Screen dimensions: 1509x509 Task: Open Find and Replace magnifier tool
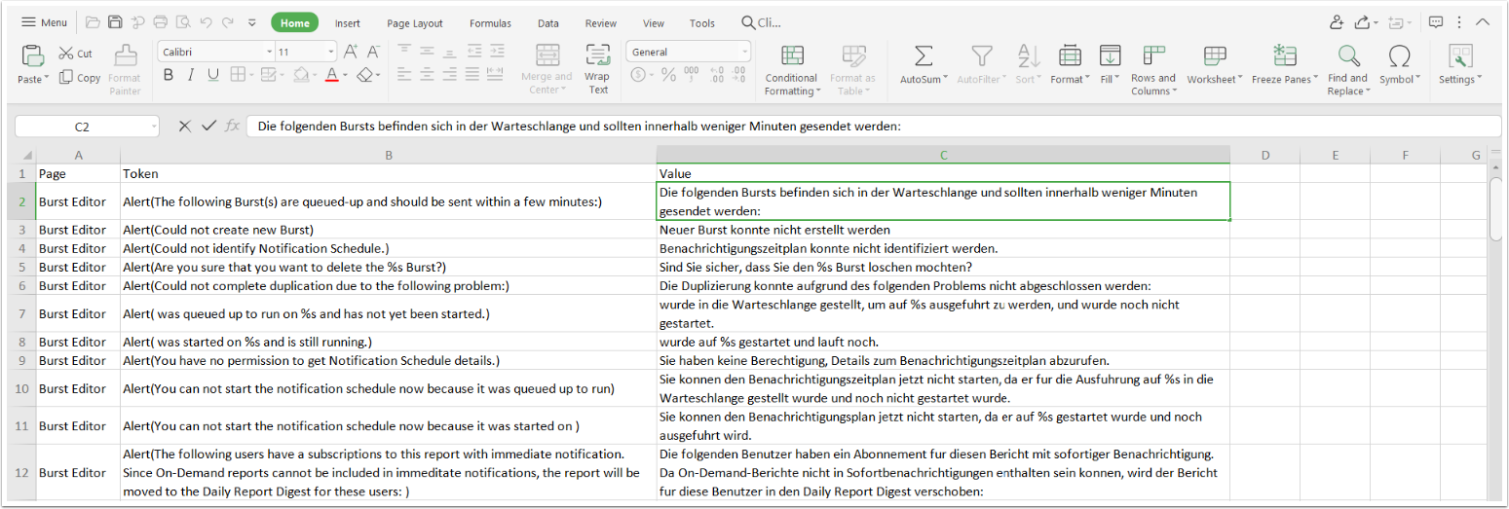1347,55
